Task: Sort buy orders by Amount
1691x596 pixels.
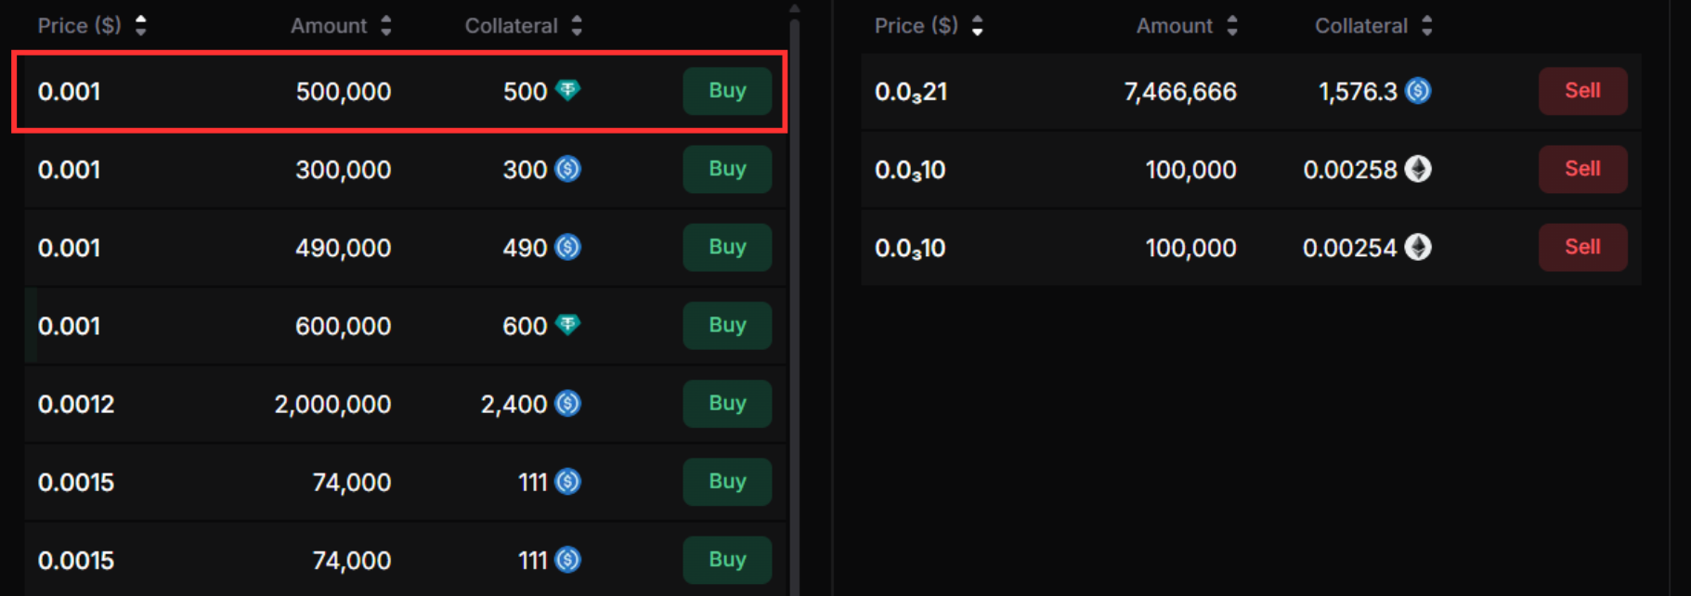Action: click(386, 25)
